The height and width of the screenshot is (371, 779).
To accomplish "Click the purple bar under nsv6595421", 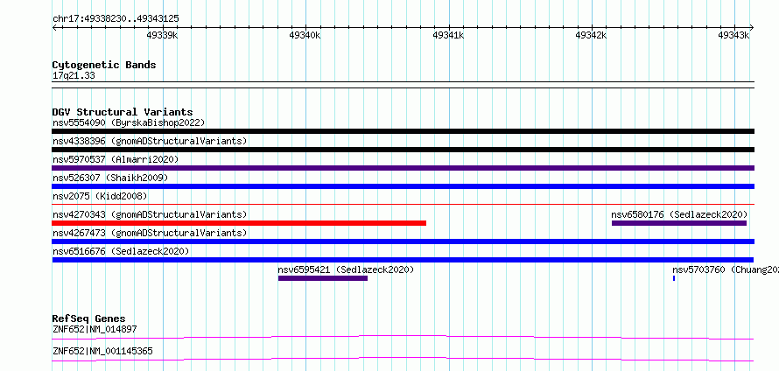I will (323, 278).
